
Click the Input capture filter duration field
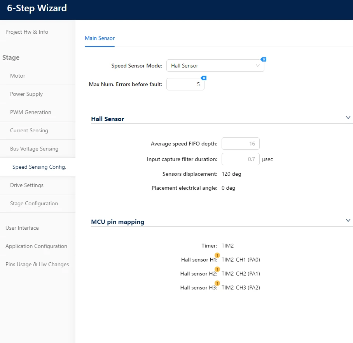point(240,159)
